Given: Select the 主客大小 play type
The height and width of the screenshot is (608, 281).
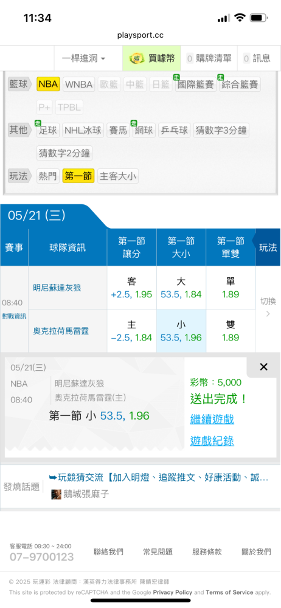Looking at the screenshot, I should [118, 176].
